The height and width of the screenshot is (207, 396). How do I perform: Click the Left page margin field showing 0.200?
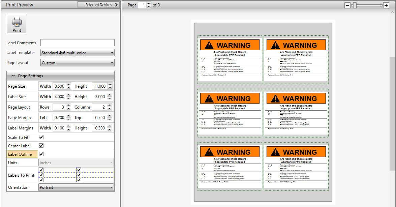point(59,118)
